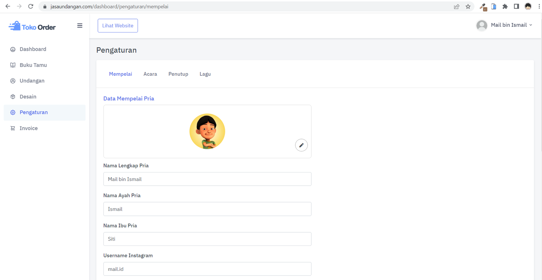Click the Nama Lengkap Pria input field

click(207, 179)
